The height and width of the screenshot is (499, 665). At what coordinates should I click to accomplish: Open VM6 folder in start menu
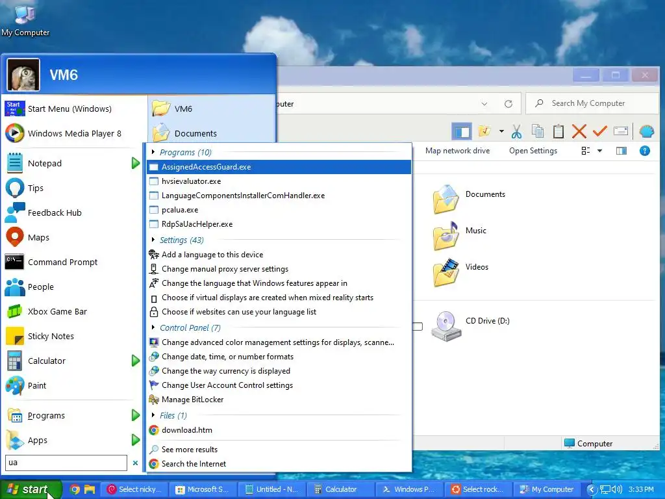point(211,109)
